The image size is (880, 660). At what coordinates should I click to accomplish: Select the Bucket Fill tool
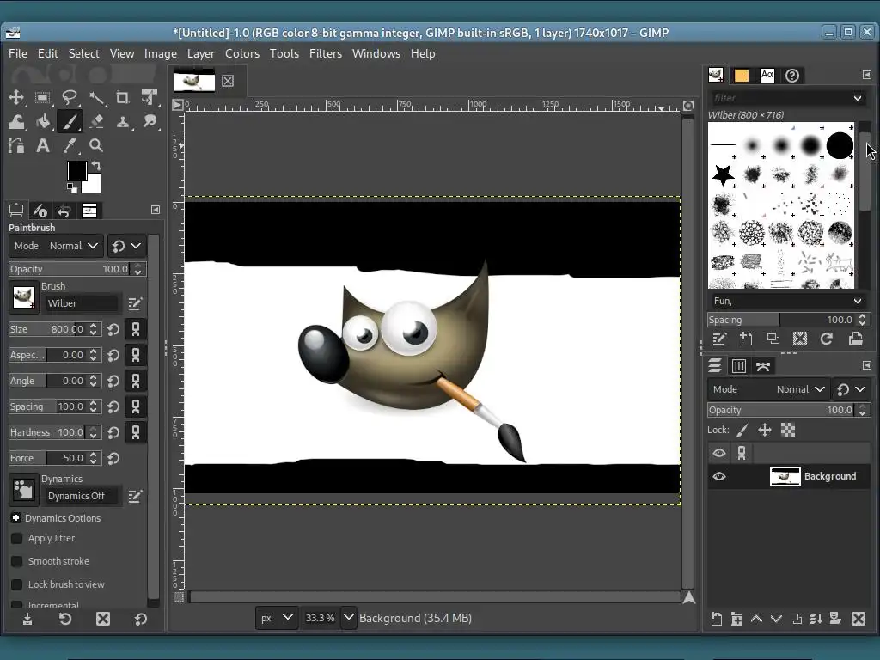coord(43,121)
